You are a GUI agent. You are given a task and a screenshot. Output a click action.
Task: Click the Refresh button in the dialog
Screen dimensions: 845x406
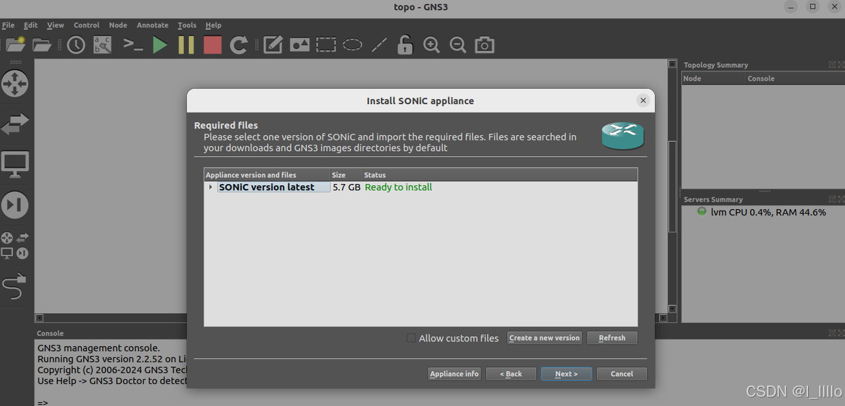612,338
